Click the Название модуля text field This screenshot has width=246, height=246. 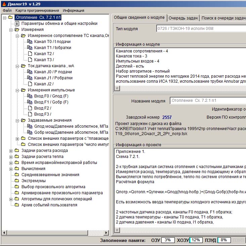[208, 101]
